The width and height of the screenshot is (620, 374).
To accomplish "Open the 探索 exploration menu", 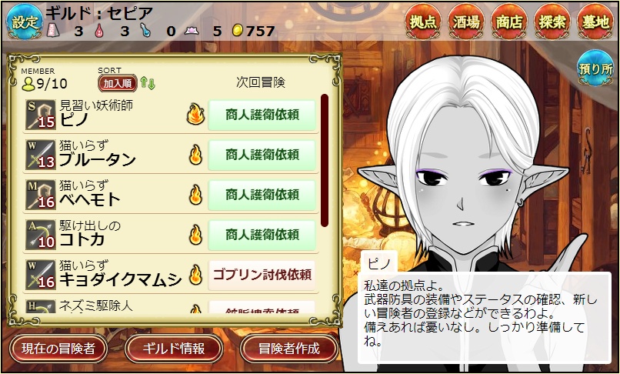I will pyautogui.click(x=552, y=22).
